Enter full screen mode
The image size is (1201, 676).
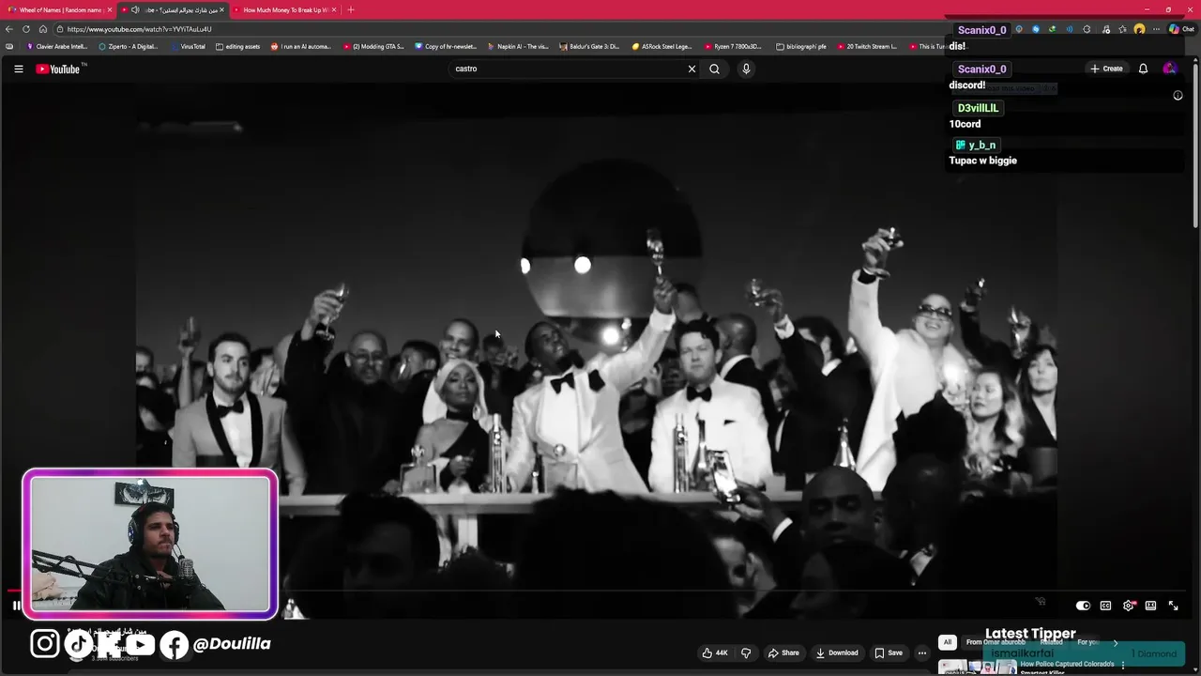tap(1173, 606)
